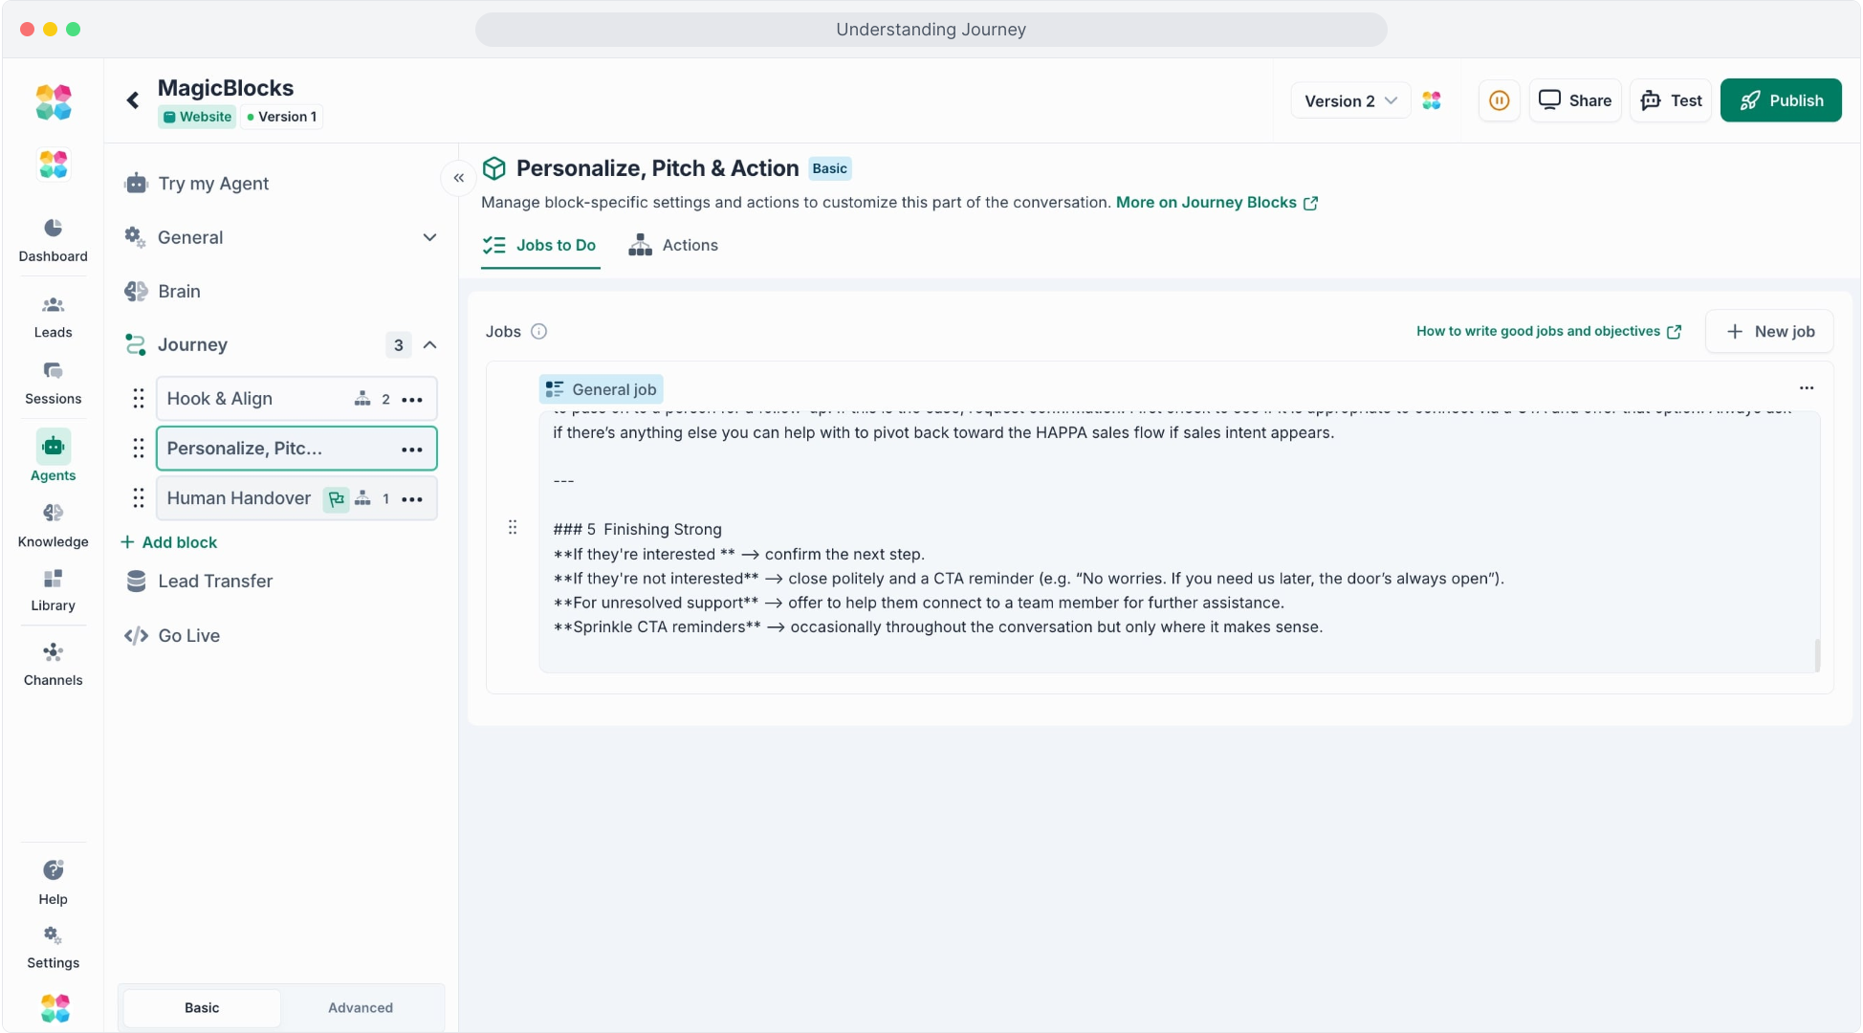Switch to Basic mode
Image resolution: width=1863 pixels, height=1033 pixels.
point(202,1007)
